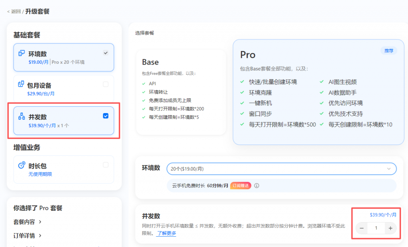Click info icon beside 订阅赠送 badge

click(257, 186)
